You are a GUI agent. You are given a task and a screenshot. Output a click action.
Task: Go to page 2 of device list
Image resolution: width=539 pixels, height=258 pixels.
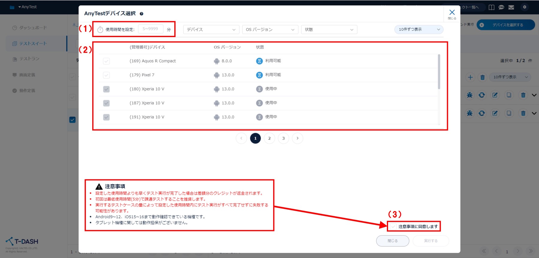[269, 138]
